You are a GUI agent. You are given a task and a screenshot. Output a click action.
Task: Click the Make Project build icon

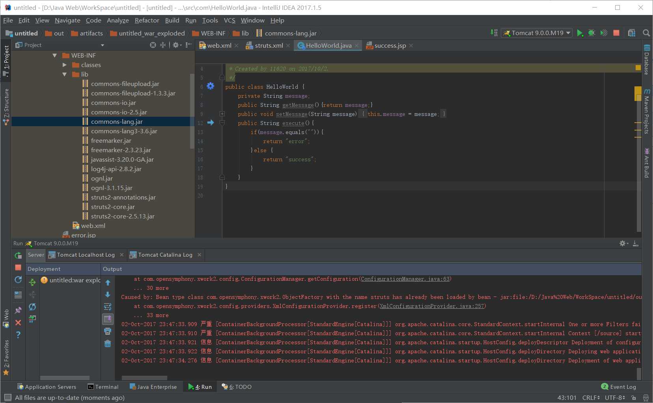(494, 33)
